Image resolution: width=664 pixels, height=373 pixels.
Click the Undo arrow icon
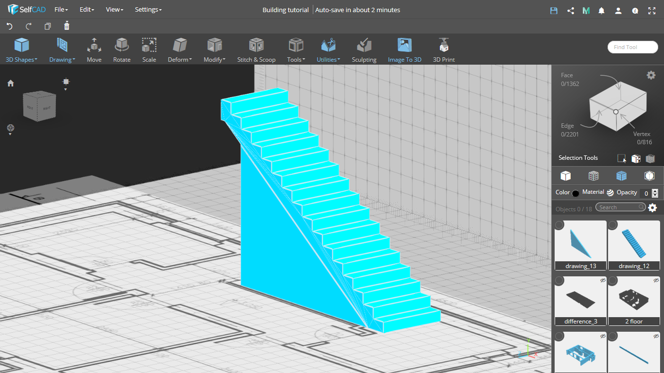(9, 26)
